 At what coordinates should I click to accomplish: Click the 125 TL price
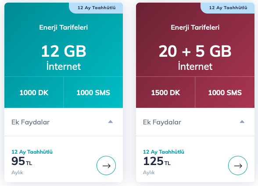(x=157, y=161)
